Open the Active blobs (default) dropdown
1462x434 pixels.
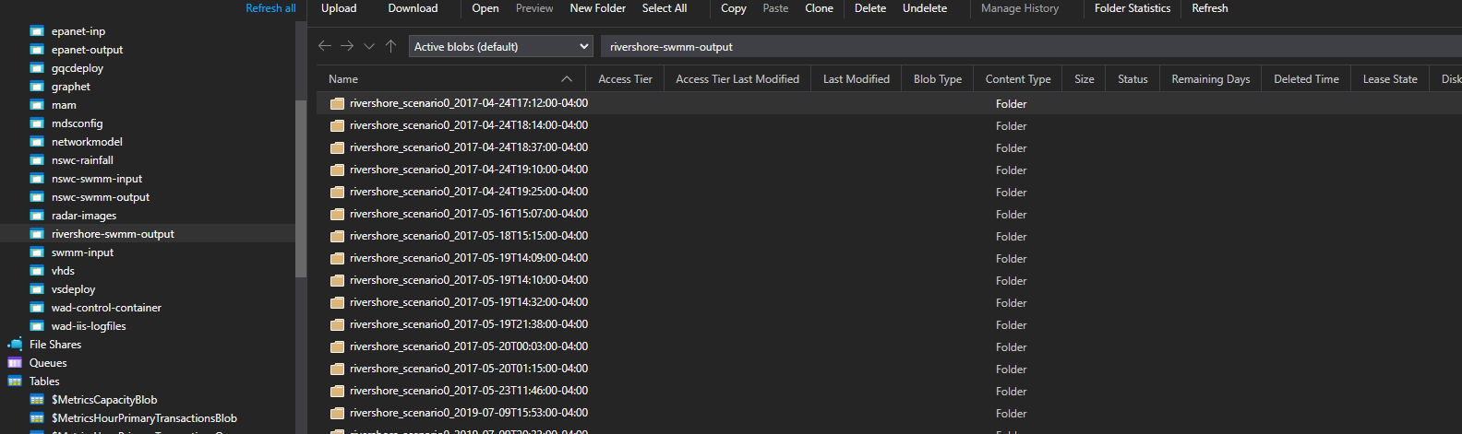[501, 46]
